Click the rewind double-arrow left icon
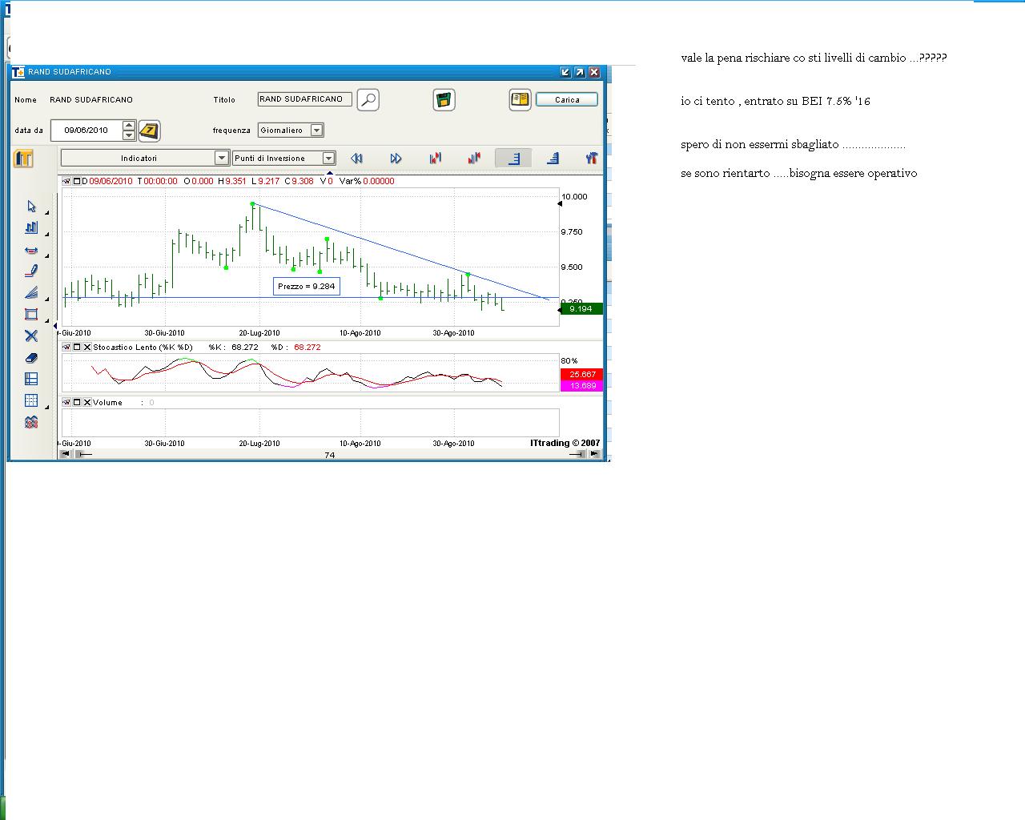The image size is (1025, 820). tap(357, 158)
